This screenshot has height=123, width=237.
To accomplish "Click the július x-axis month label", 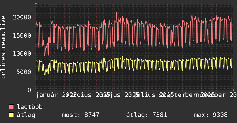I will 144,95.
